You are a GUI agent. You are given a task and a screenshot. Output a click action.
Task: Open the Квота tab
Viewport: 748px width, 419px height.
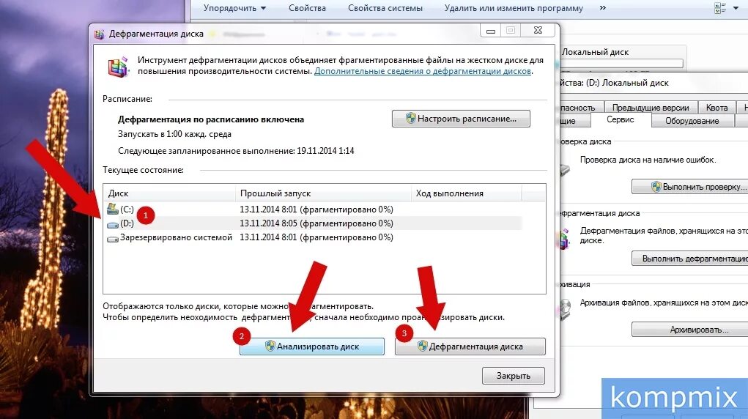click(x=716, y=108)
